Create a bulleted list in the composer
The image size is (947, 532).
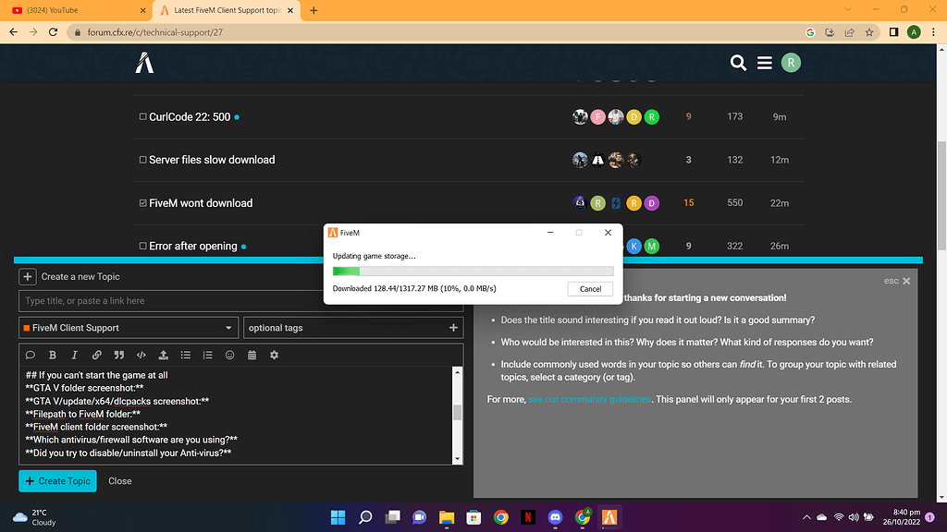point(184,355)
